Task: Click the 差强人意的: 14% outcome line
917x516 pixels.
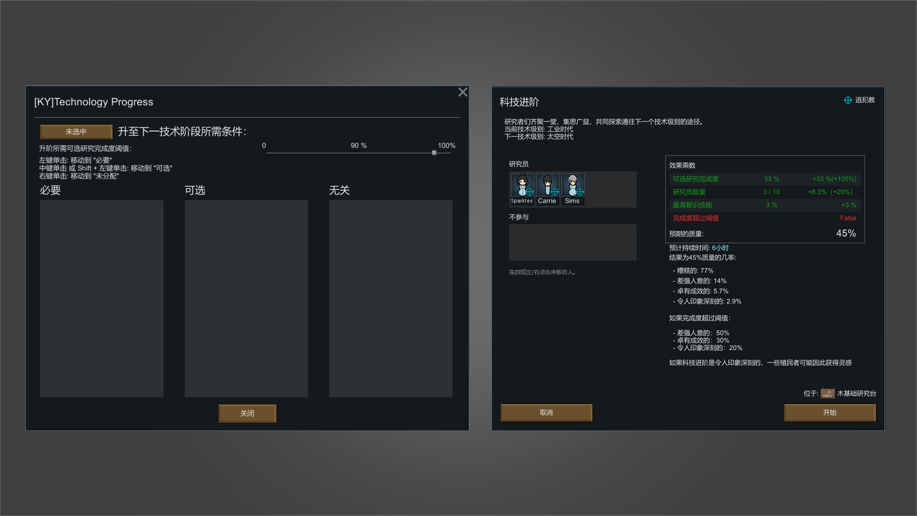Action: click(x=700, y=281)
